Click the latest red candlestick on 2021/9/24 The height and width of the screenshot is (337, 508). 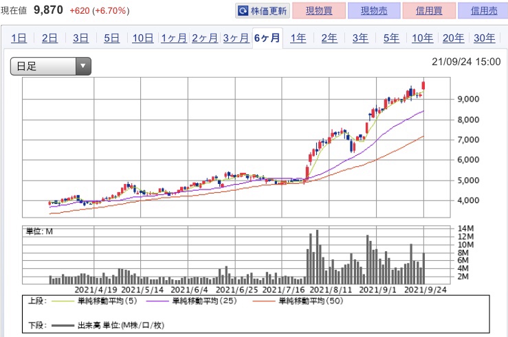(x=423, y=85)
